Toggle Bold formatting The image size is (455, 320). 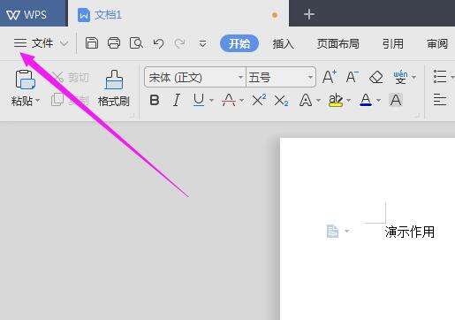click(x=155, y=100)
